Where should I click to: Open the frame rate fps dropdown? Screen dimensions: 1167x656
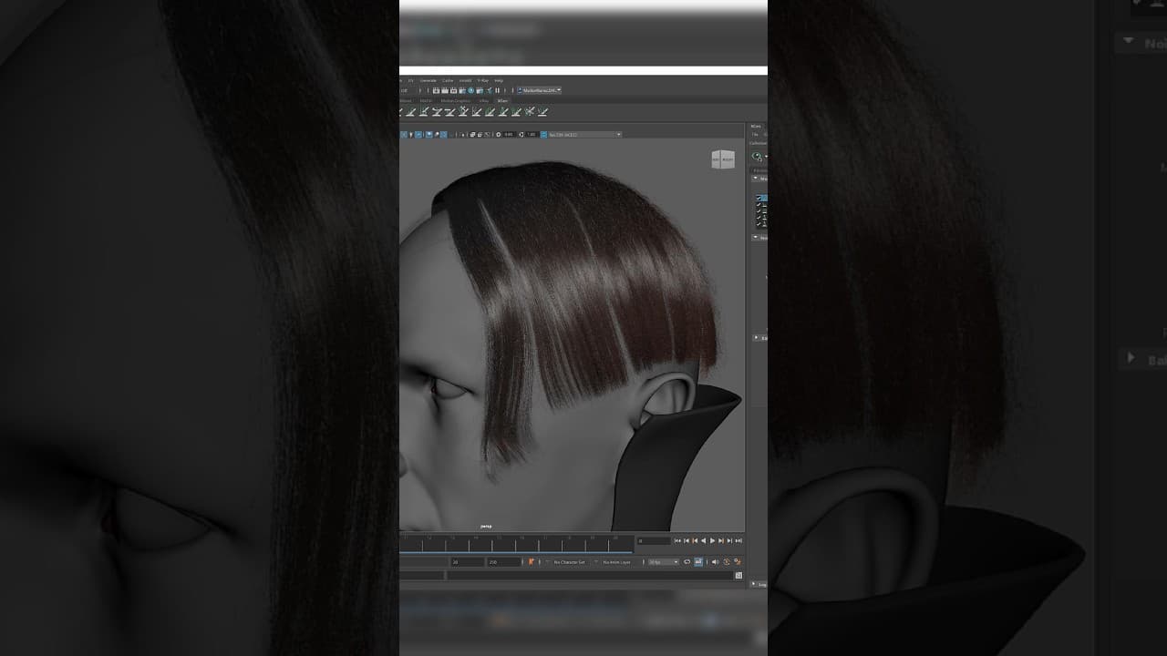click(663, 562)
